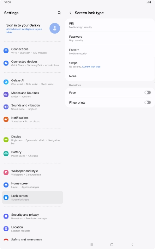Tap Sign in to your Galaxy
155x249 pixels.
click(23, 25)
